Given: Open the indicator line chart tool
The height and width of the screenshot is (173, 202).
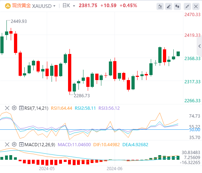Looking at the screenshot, I should (160, 6).
